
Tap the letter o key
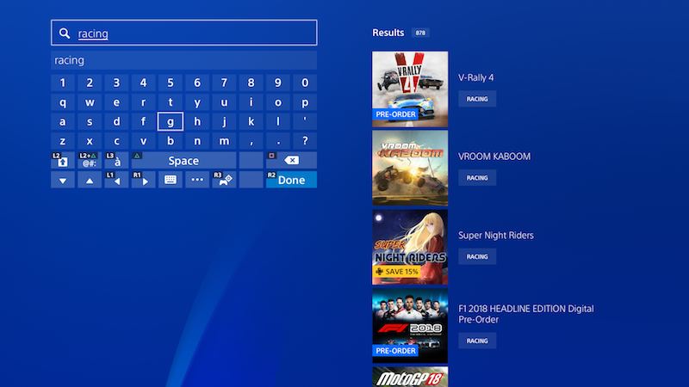(x=277, y=102)
